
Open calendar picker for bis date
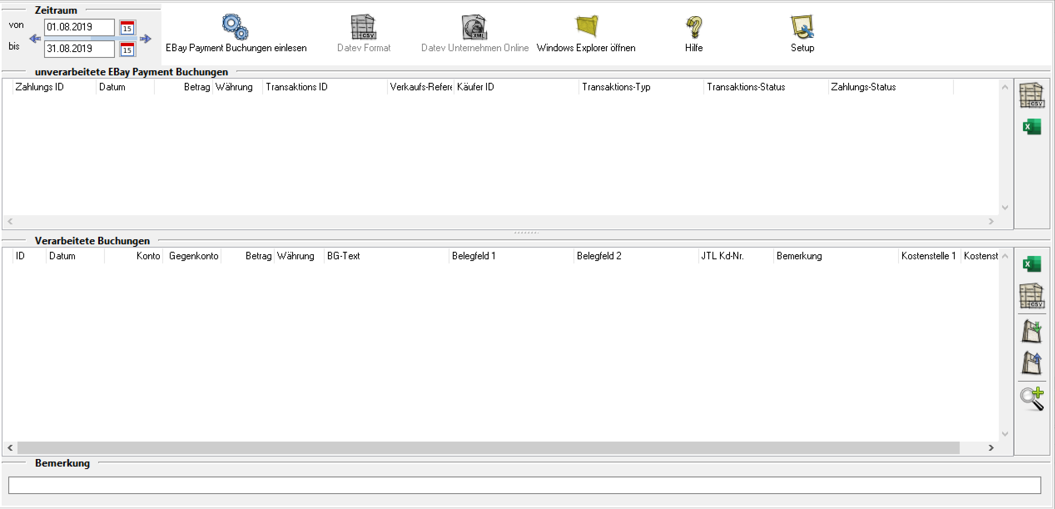click(x=127, y=50)
